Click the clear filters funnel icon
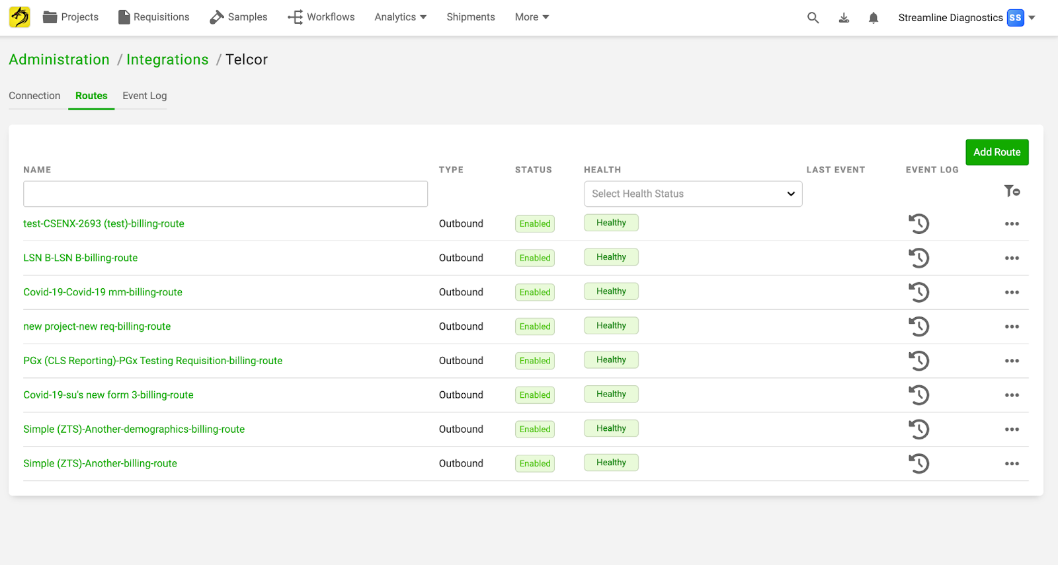 [x=1012, y=191]
